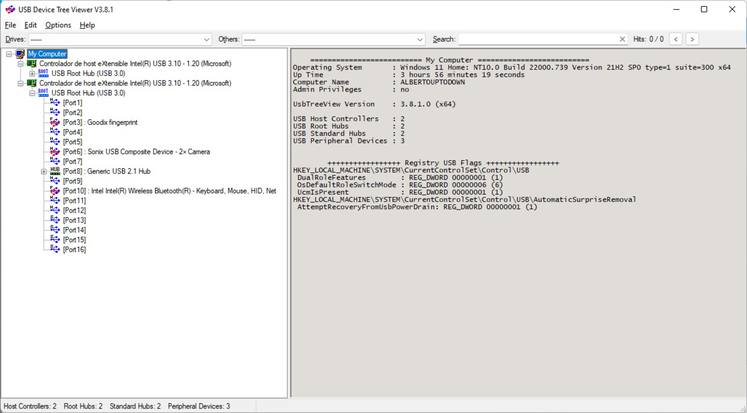
Task: Click the Port10 Intel Bluetooth device icon
Action: pos(55,191)
